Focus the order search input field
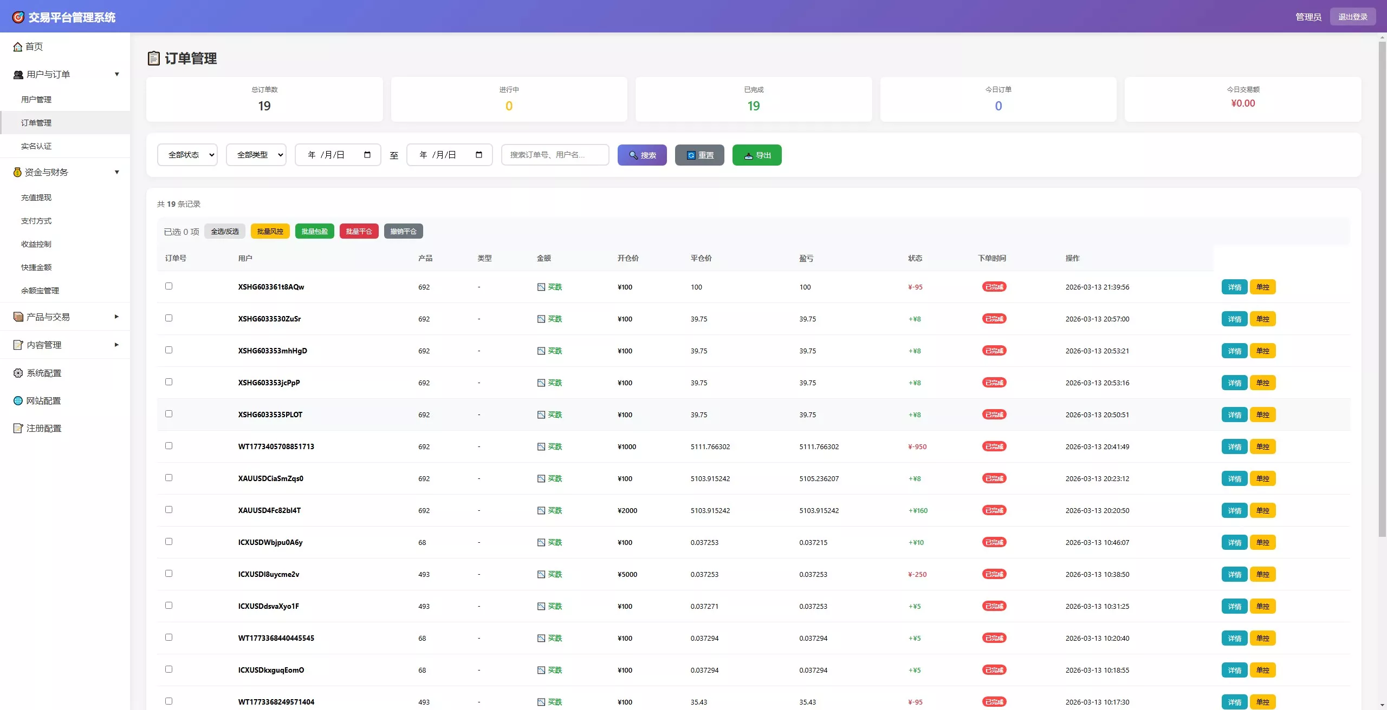 click(555, 155)
